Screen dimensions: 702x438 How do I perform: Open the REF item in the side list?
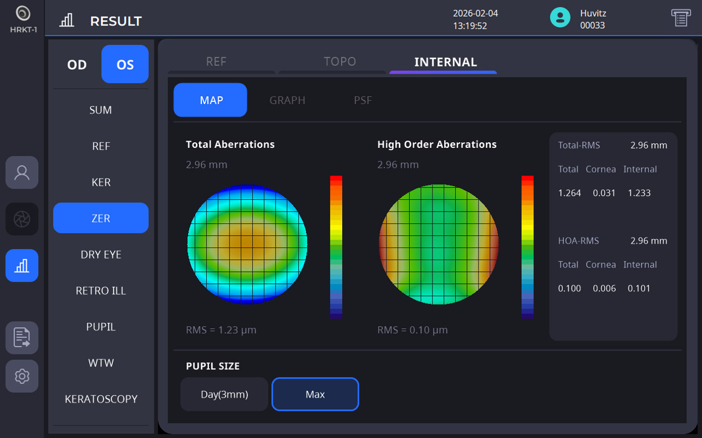(101, 146)
